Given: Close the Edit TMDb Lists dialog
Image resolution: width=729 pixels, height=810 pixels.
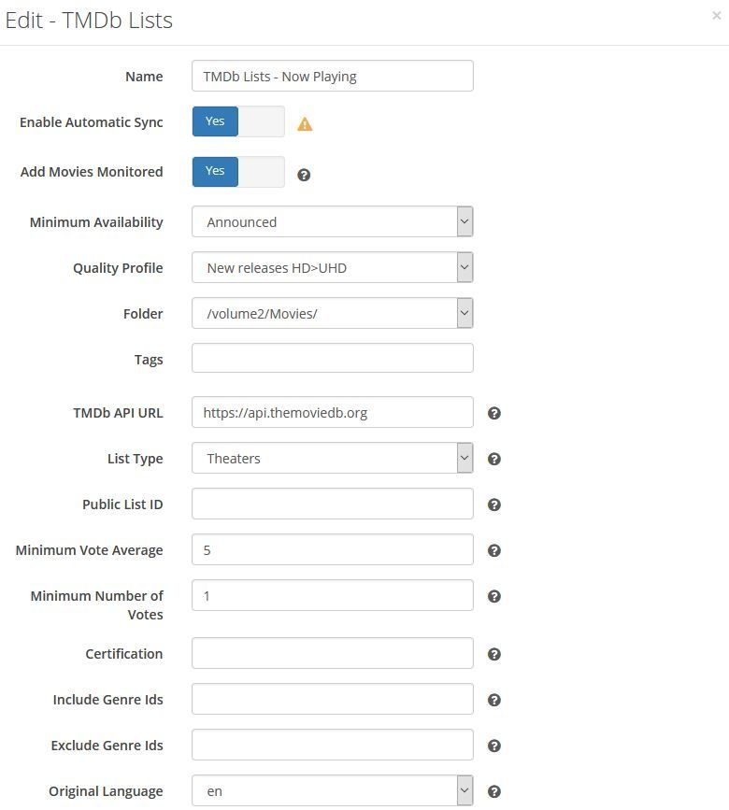Looking at the screenshot, I should (x=717, y=16).
